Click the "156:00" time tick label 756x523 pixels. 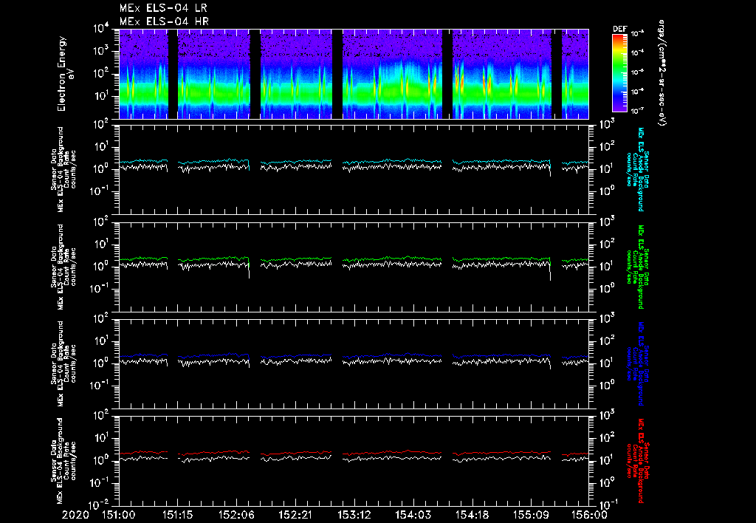(x=590, y=515)
